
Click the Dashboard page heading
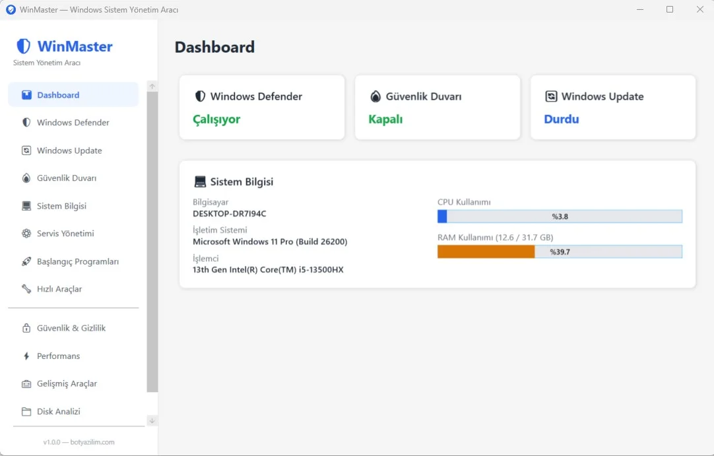(214, 47)
